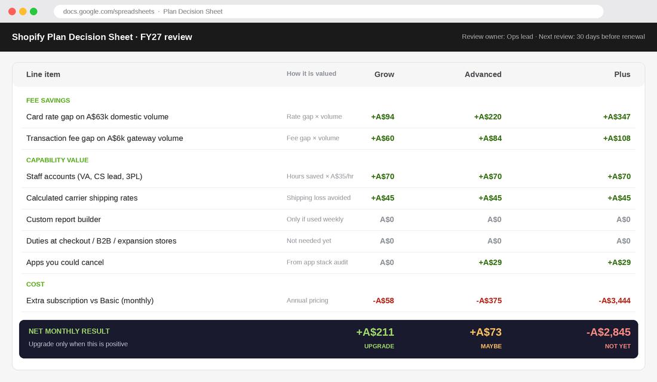This screenshot has width=657, height=382.
Task: Click the yellow minimize window button
Action: click(23, 11)
